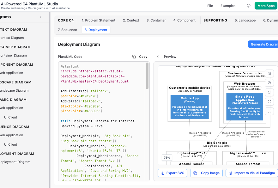Expand the preview to fullscreen via the arrows icon
Viewport: 278px width, 188px height.
click(269, 102)
